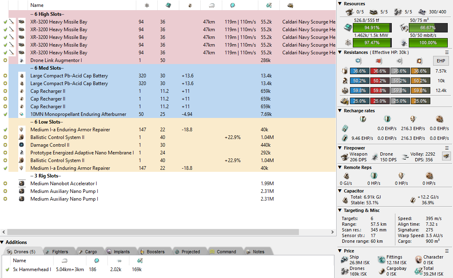Open the Resistances panel hamburger menu
Image resolution: width=453 pixels, height=278 pixels.
[447, 52]
